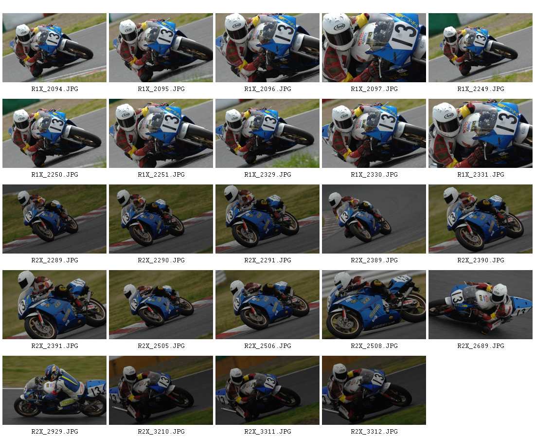535x438 pixels.
Task: Click the R2X_2689.JPG thumbnail
Action: click(481, 305)
